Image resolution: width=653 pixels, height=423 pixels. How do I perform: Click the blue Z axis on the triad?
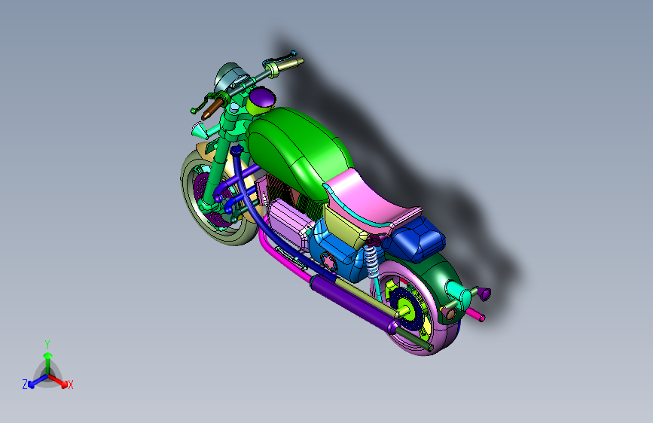38,382
